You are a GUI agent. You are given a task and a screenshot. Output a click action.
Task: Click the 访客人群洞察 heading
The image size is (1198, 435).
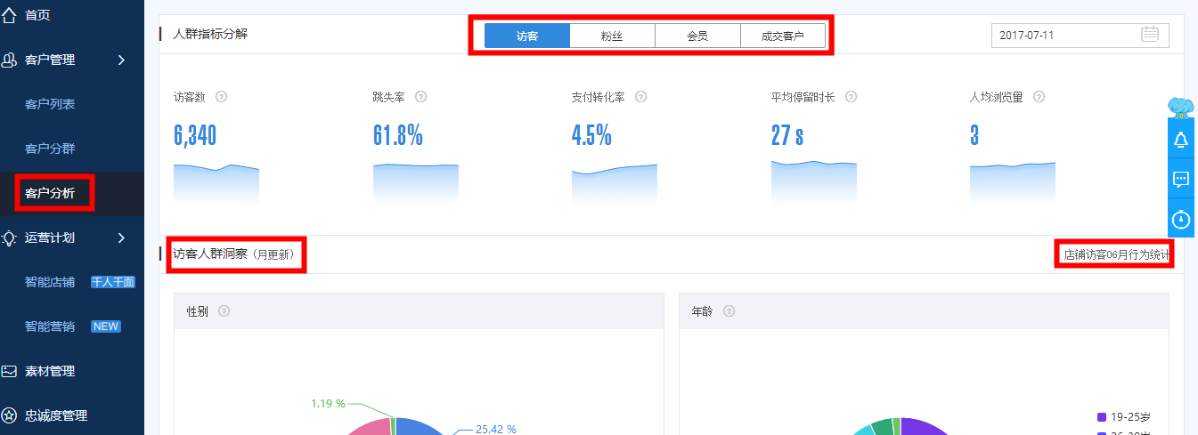[210, 254]
